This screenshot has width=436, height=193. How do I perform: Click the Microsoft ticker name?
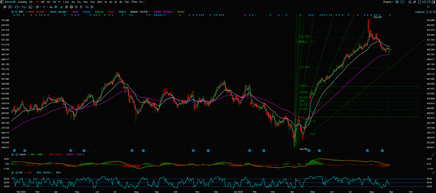point(10,2)
